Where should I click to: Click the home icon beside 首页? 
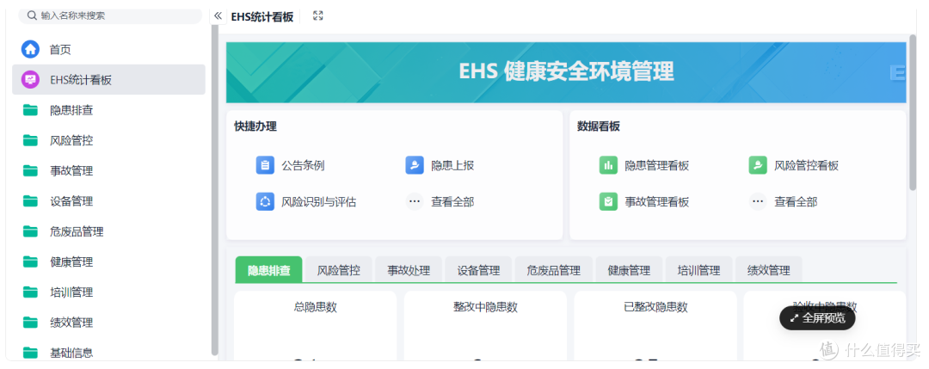30,49
